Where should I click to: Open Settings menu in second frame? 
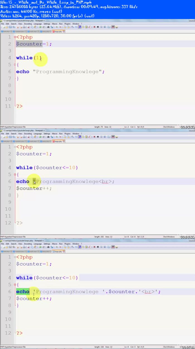coord(47,134)
